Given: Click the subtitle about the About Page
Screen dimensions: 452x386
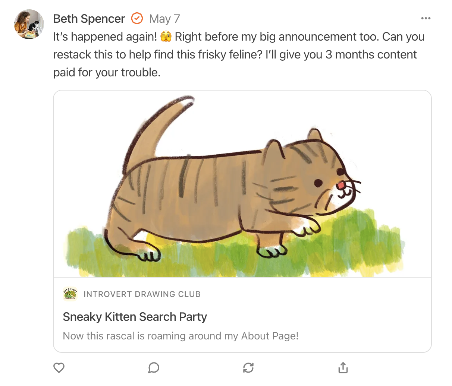Looking at the screenshot, I should pyautogui.click(x=181, y=336).
